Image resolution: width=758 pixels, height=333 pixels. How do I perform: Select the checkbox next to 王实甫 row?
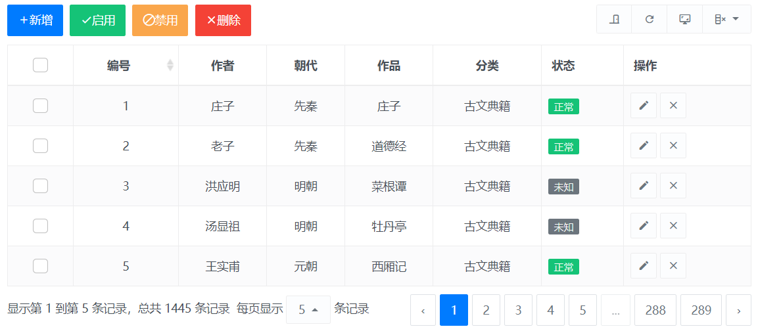click(40, 266)
